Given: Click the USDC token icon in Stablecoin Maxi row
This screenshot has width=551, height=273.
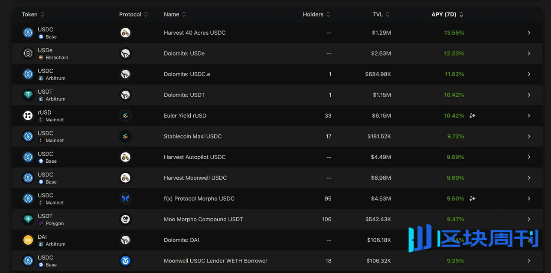Looking at the screenshot, I should (x=28, y=136).
